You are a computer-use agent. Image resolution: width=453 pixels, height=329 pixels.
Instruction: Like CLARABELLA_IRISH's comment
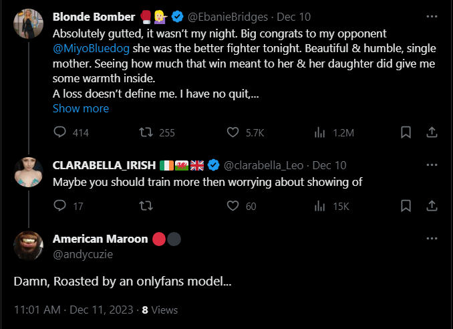[x=233, y=206]
